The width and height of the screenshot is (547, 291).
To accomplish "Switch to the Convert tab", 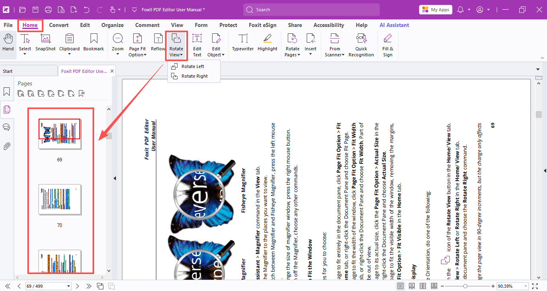I will [x=59, y=25].
